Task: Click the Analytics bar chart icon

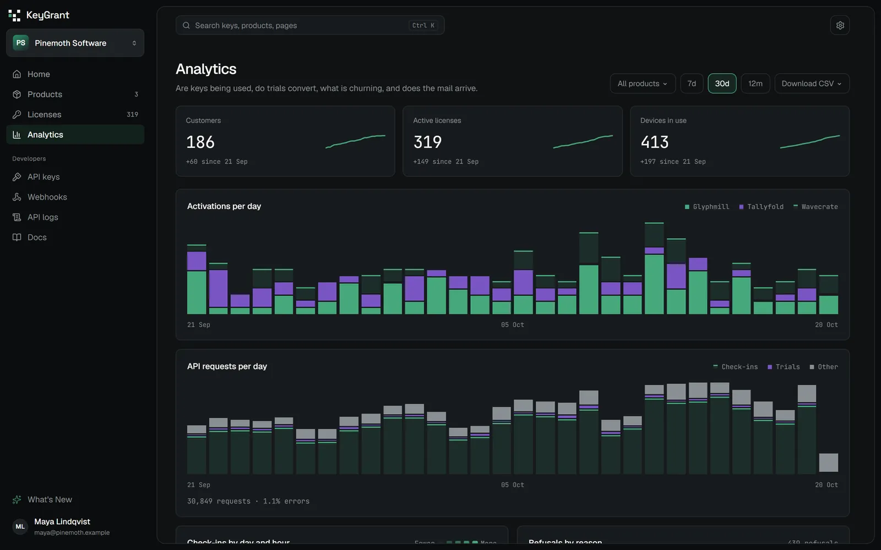Action: [x=17, y=135]
